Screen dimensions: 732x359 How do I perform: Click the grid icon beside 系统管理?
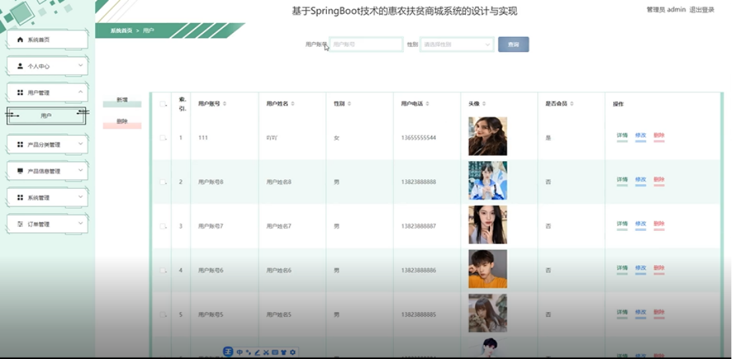(20, 198)
